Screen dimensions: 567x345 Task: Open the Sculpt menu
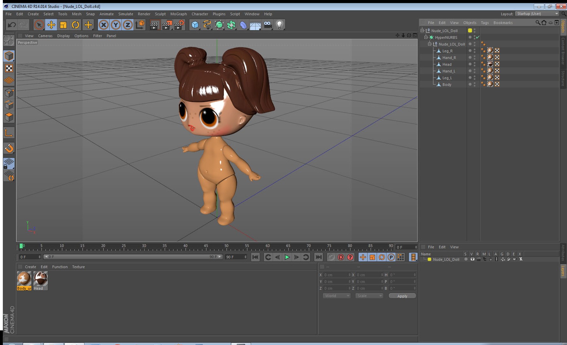coord(160,14)
